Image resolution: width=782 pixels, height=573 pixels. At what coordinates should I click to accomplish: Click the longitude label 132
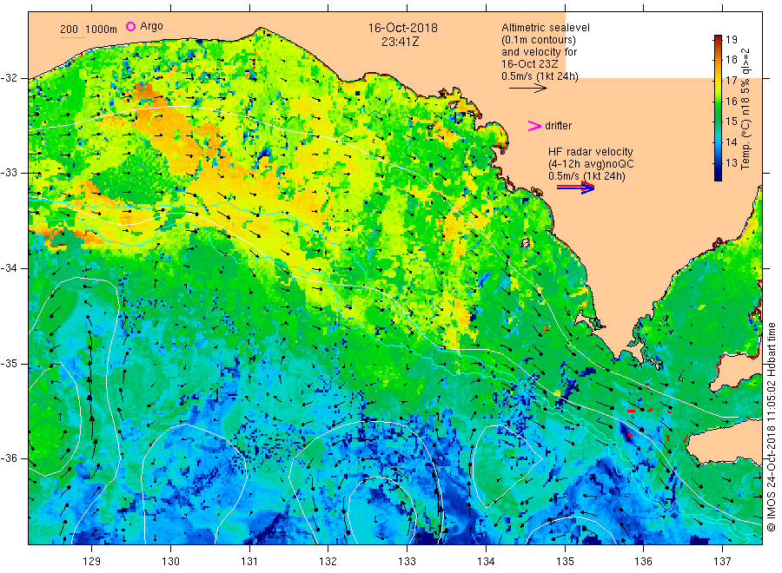[x=328, y=562]
